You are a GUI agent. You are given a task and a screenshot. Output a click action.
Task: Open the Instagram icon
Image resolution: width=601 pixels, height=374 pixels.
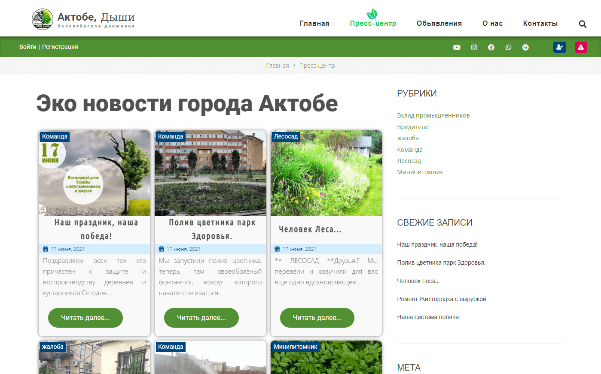(474, 47)
